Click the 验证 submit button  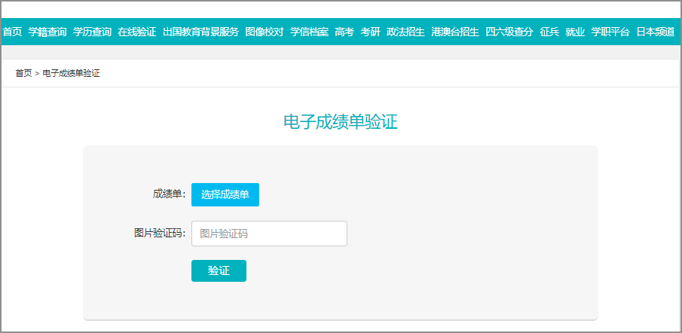pos(219,270)
